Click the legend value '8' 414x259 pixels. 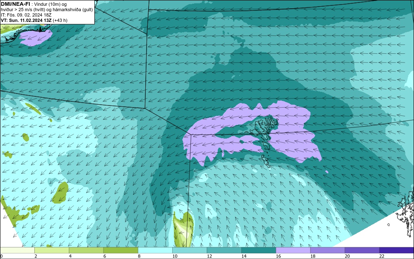[x=139, y=256]
